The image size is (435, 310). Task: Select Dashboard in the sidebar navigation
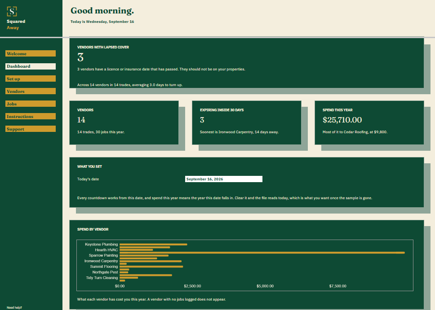click(31, 66)
